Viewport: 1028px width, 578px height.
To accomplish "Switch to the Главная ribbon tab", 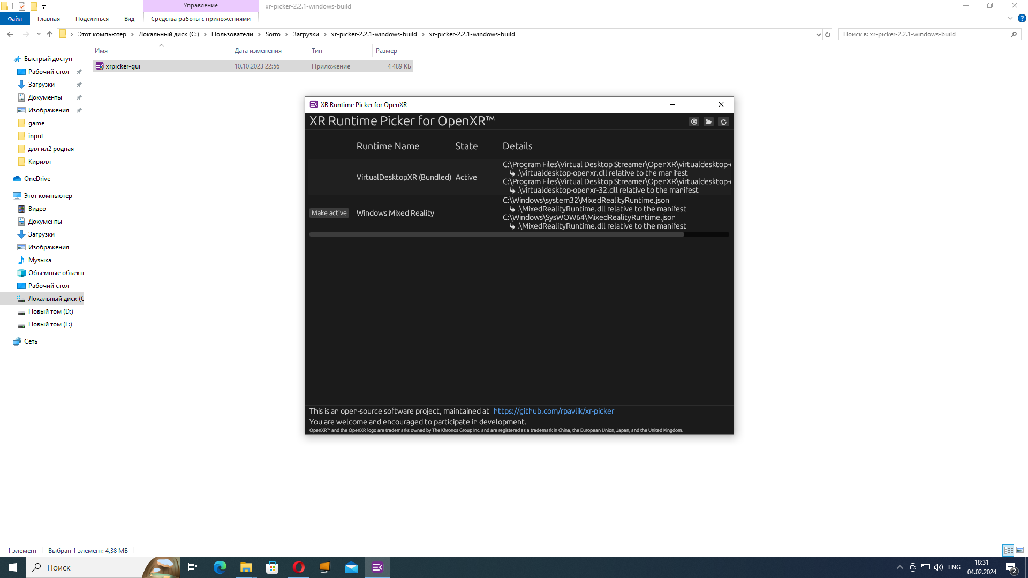I will 49,19.
